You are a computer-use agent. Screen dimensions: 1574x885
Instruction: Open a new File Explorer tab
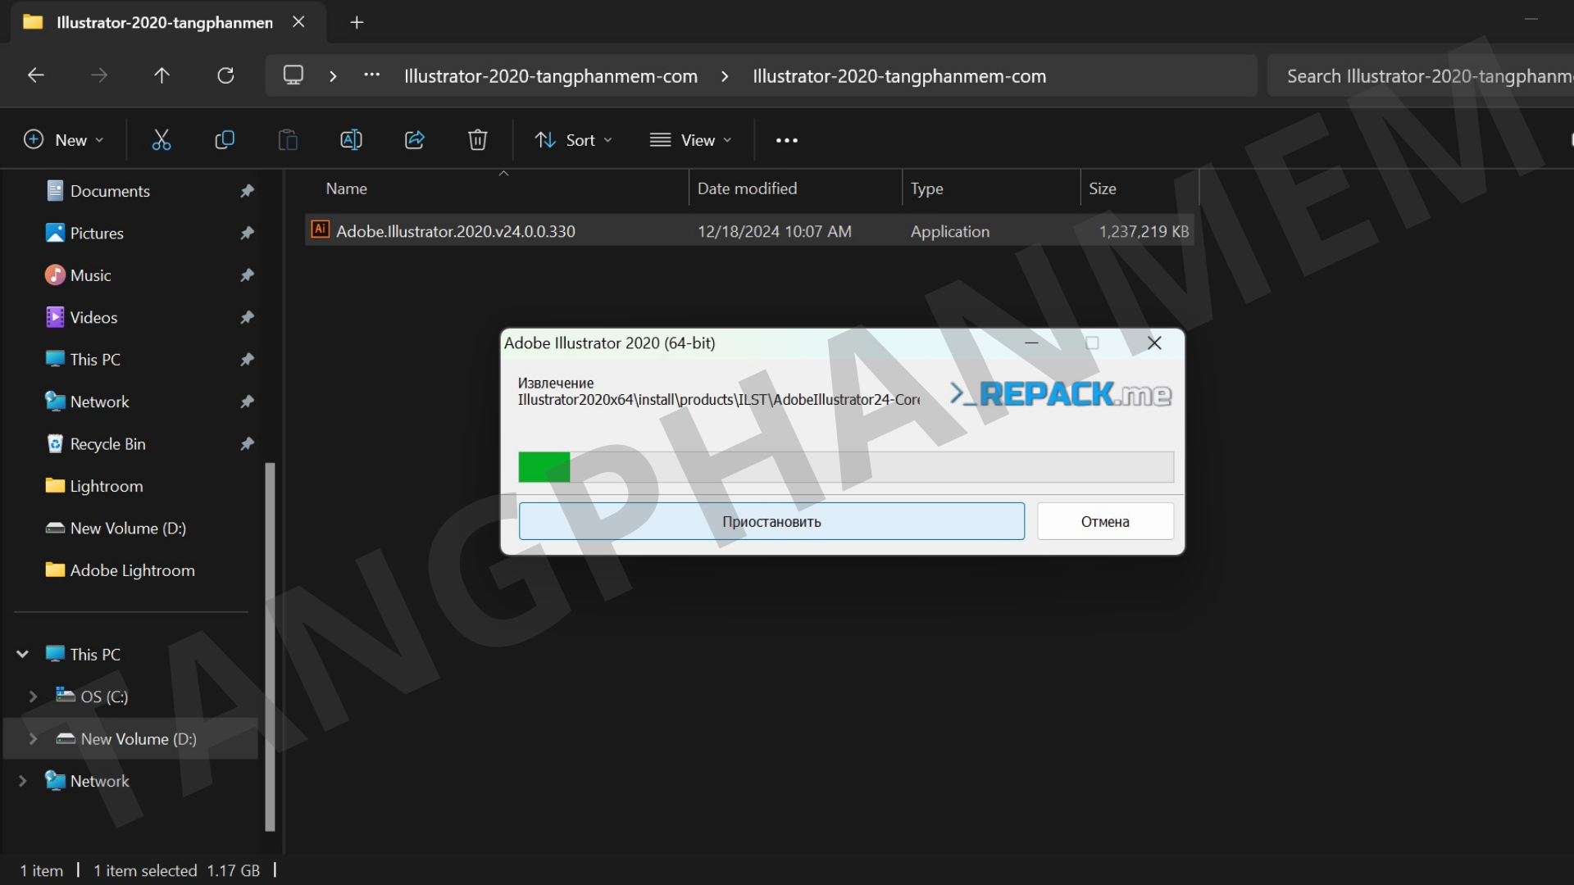click(x=357, y=22)
